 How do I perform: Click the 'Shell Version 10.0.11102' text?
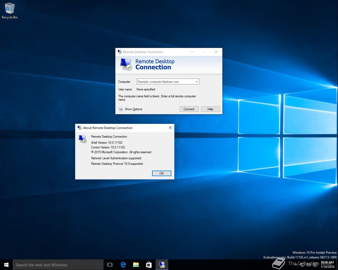(x=107, y=143)
